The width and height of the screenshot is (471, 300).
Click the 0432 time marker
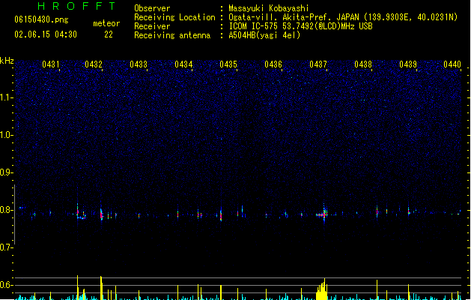[x=94, y=64]
